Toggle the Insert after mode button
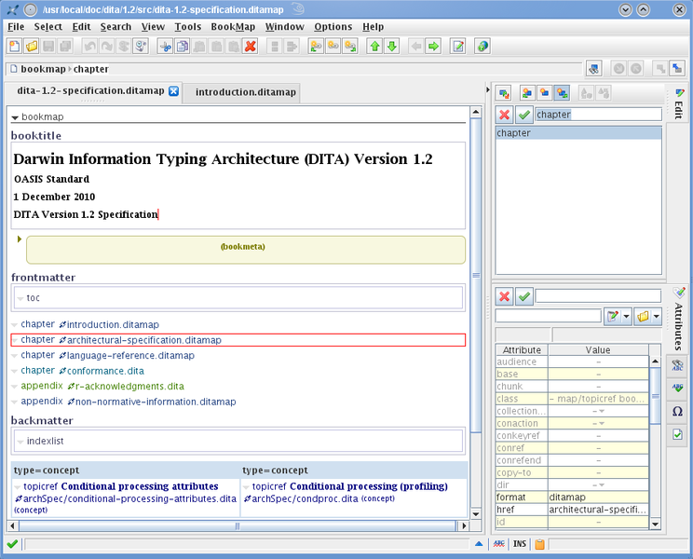This screenshot has width=693, height=559. [x=562, y=93]
